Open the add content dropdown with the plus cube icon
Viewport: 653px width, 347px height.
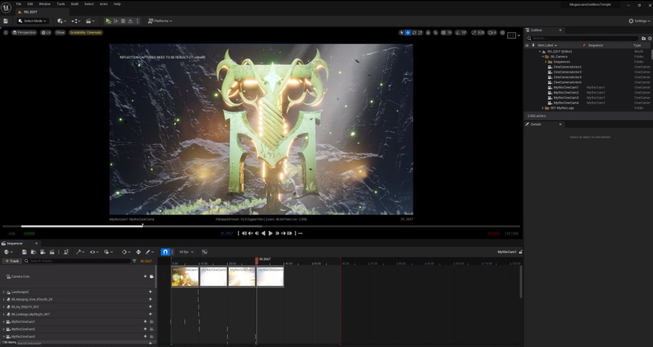61,21
